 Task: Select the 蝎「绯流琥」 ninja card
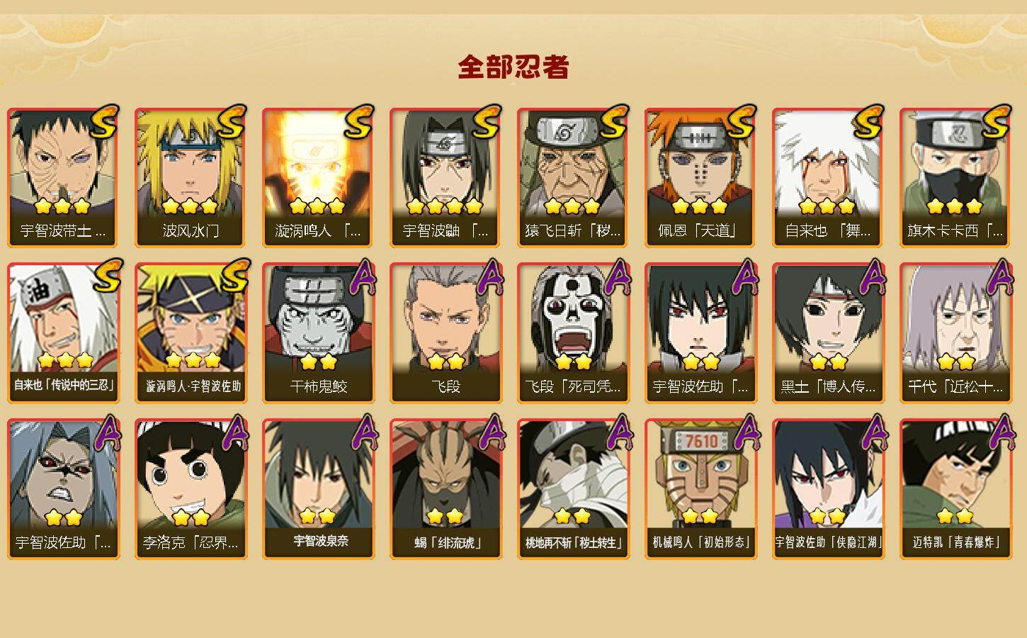click(446, 489)
